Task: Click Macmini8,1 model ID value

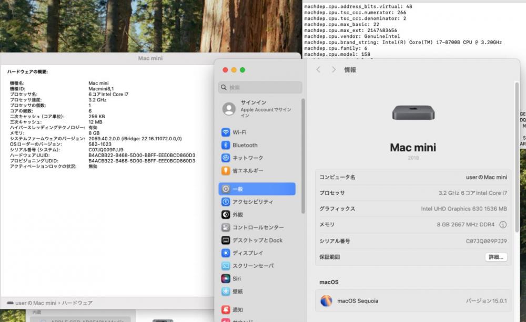Action: (101, 89)
